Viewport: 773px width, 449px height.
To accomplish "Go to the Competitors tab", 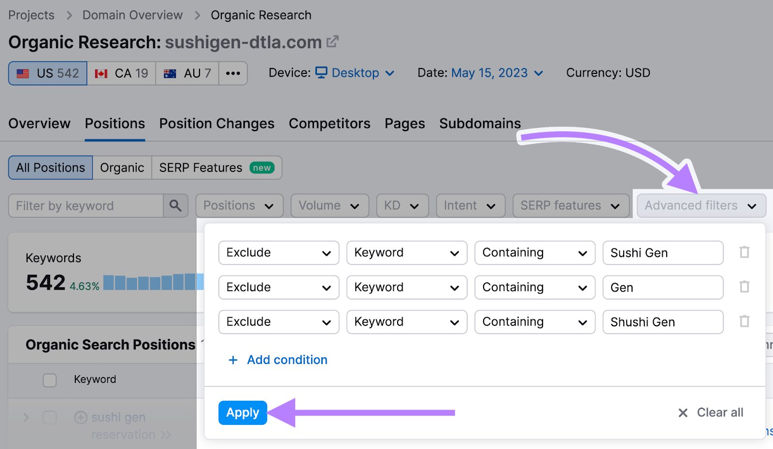I will [x=329, y=124].
